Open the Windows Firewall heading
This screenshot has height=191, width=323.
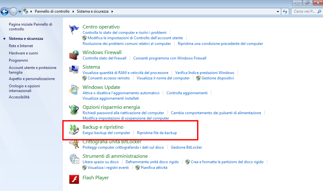102,52
